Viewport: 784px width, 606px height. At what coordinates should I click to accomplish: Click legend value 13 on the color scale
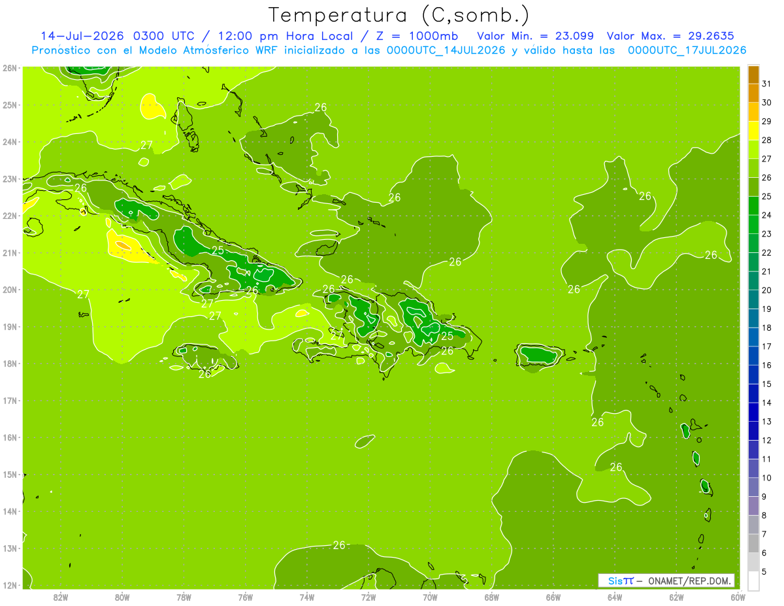click(x=766, y=422)
